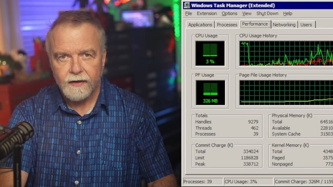Click the CPU Usage gauge showing 3 %
Viewport: 333px width, 187px height.
tap(210, 53)
